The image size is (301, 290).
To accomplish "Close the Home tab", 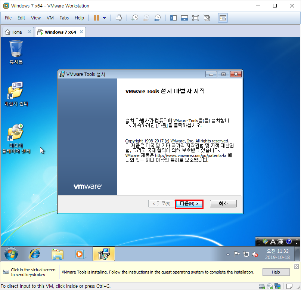I will click(30, 32).
